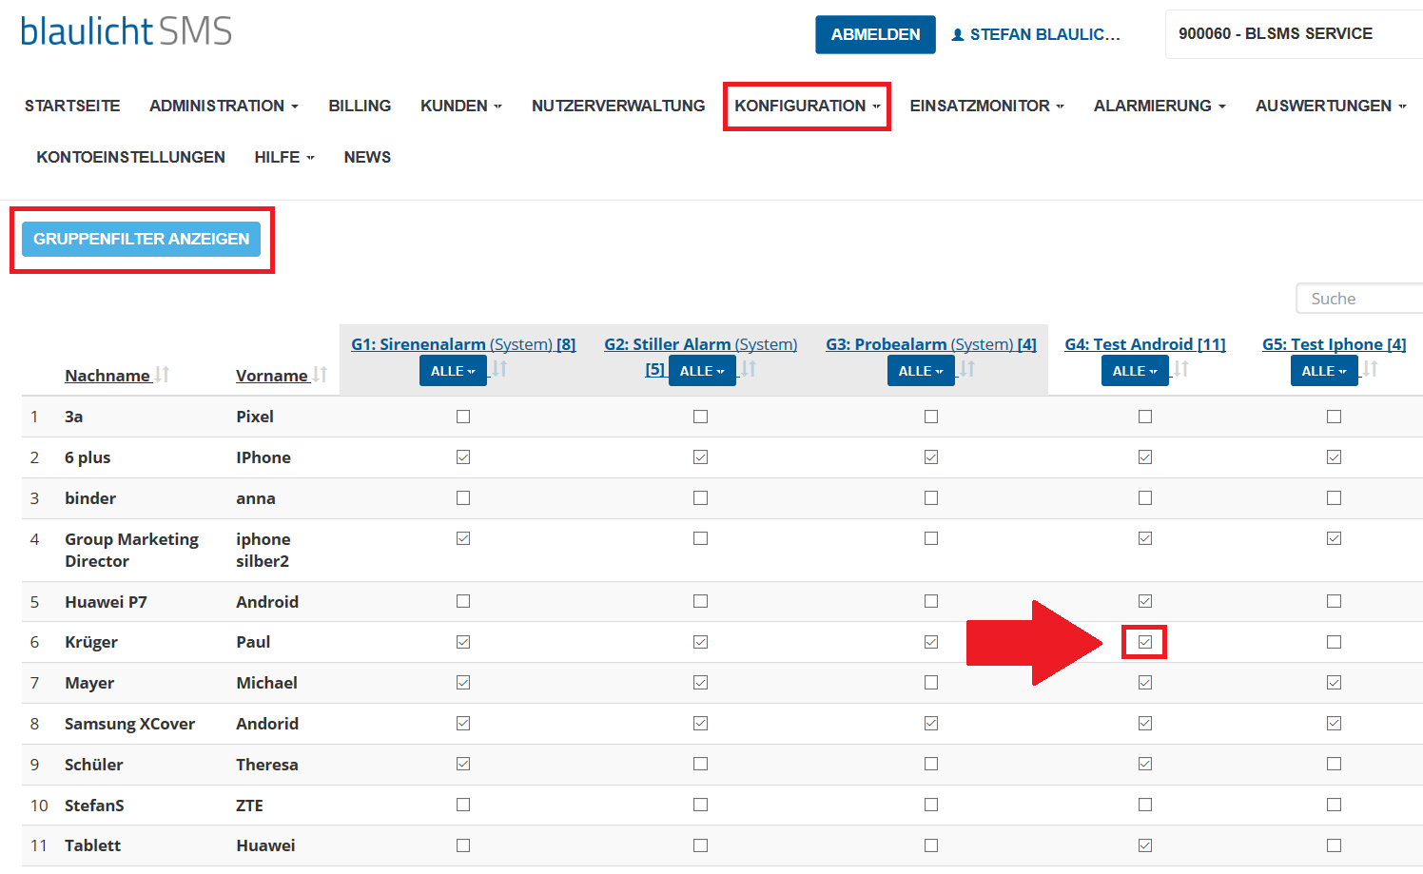The height and width of the screenshot is (874, 1423).
Task: Click the name Krüger in row 6
Action: [x=91, y=642]
